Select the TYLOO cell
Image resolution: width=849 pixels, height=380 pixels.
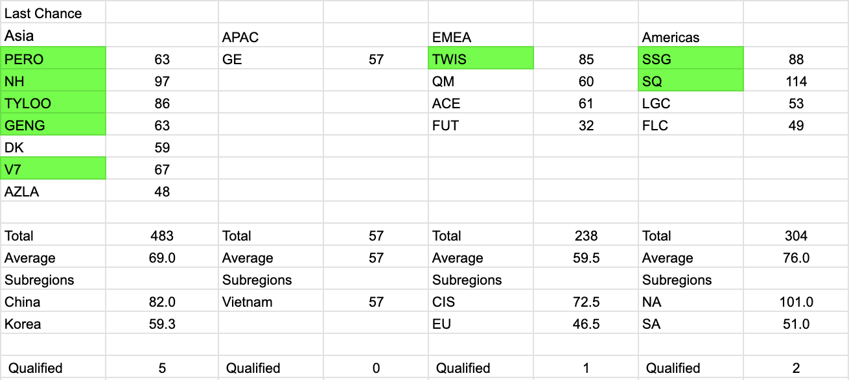(53, 104)
